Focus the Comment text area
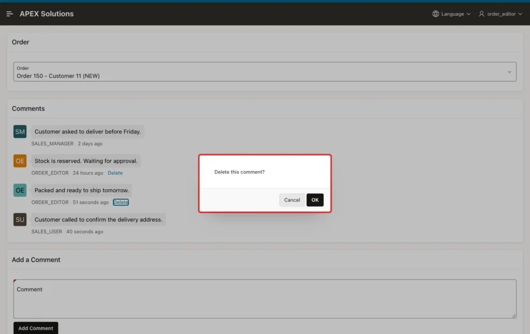The height and width of the screenshot is (334, 530). tap(264, 299)
